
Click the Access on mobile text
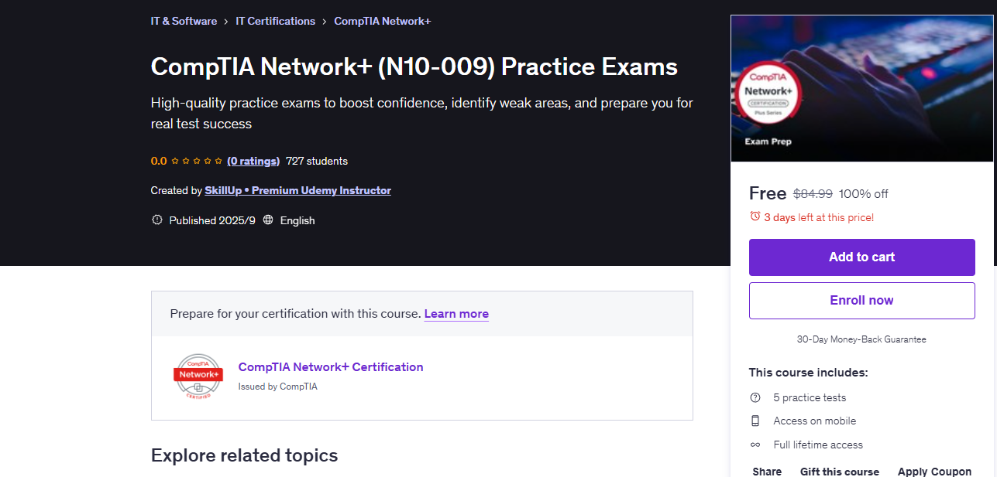[815, 421]
